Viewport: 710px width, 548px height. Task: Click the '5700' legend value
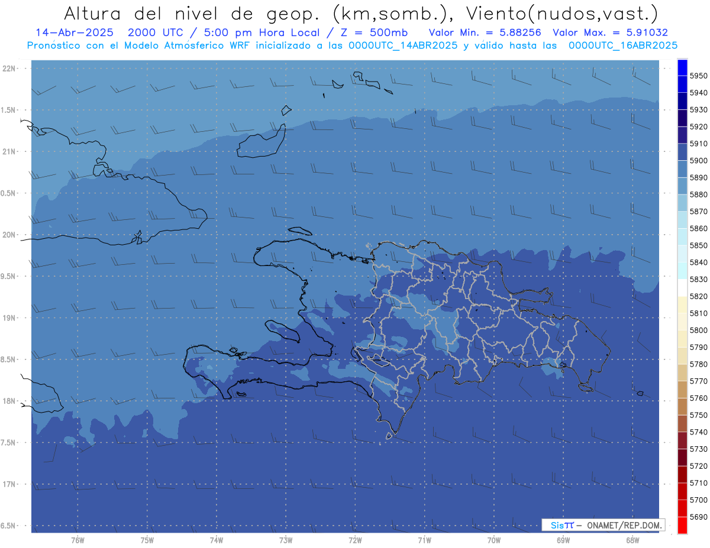coord(699,500)
